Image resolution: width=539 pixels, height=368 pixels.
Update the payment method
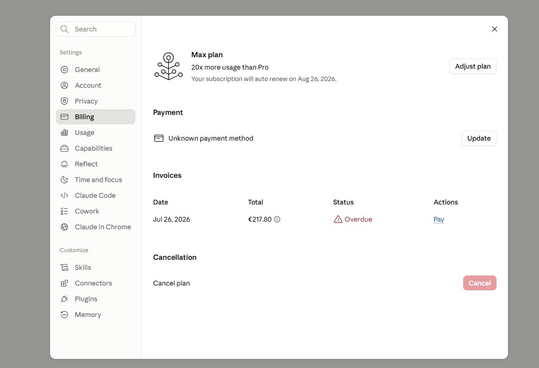pyautogui.click(x=479, y=138)
